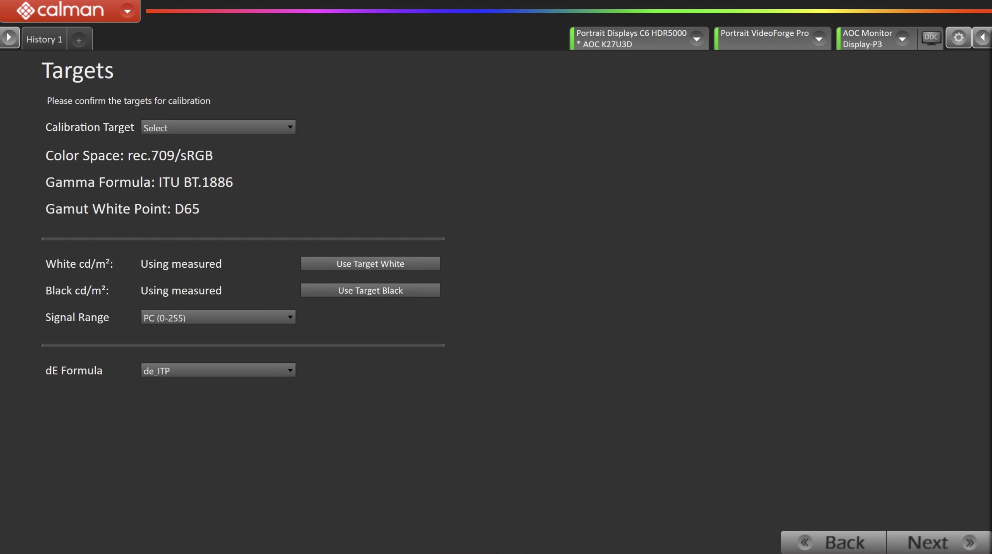
Task: Add a new history tab
Action: click(x=79, y=40)
